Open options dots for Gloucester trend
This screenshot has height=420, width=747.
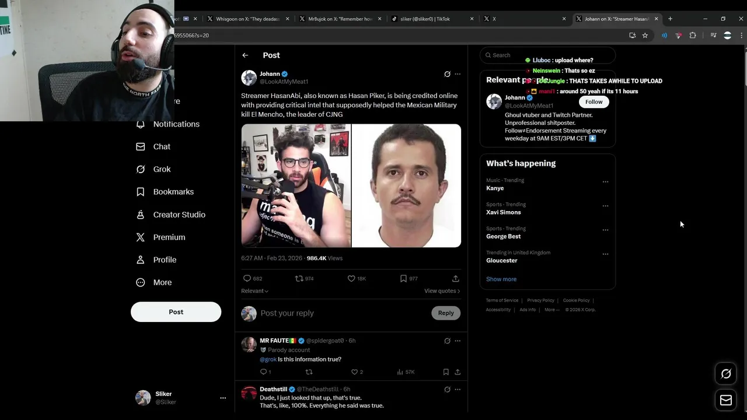(605, 254)
